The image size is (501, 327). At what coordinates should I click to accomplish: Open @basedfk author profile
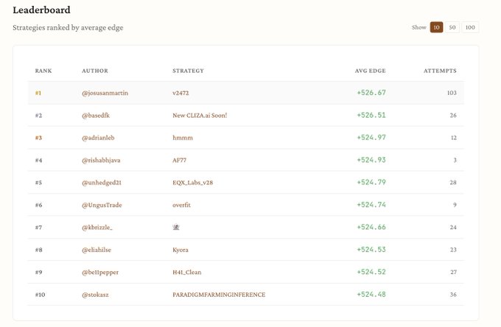pos(99,116)
